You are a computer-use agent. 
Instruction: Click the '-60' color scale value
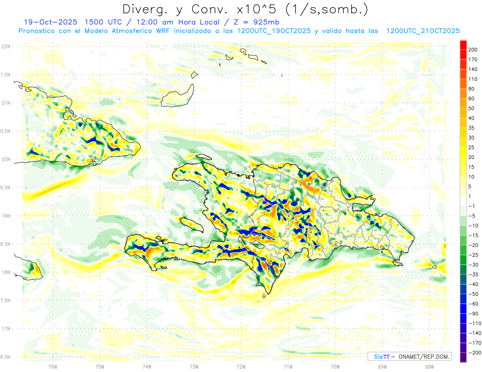coord(474,304)
